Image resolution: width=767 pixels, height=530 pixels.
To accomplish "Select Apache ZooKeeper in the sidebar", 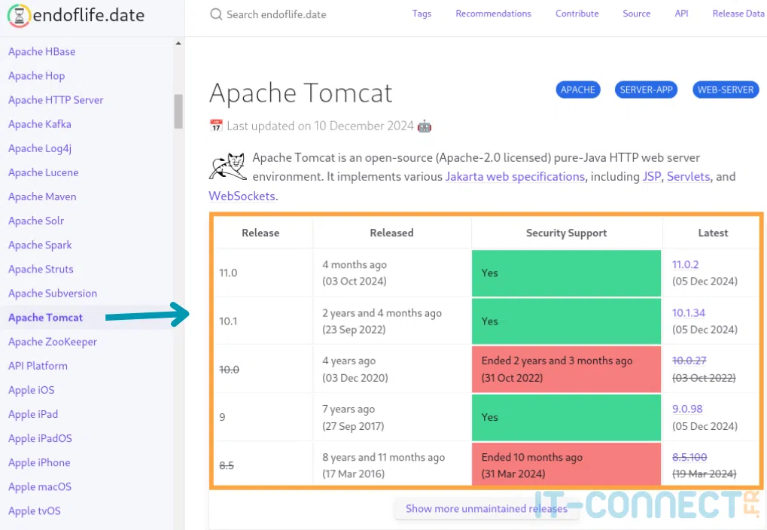I will 53,342.
